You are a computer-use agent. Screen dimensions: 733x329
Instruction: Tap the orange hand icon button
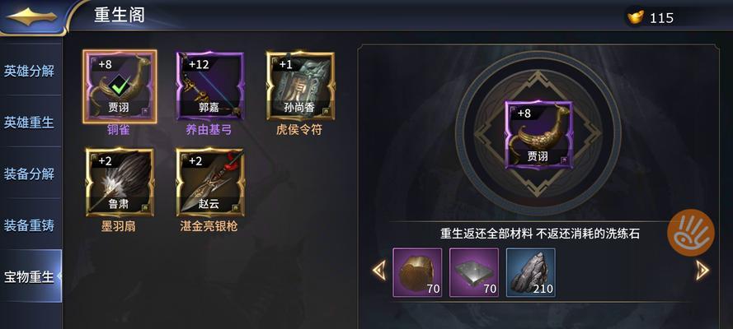point(691,233)
